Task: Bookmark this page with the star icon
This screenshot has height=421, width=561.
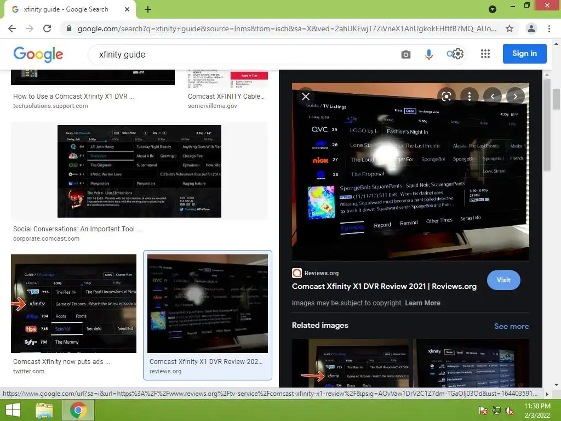Action: (x=510, y=29)
